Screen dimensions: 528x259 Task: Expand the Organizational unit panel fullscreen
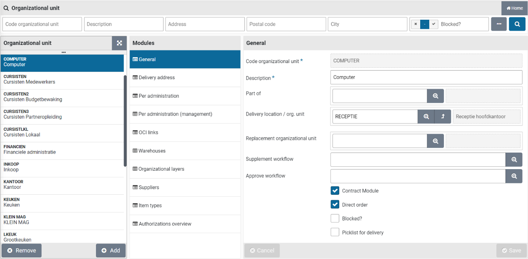(119, 43)
